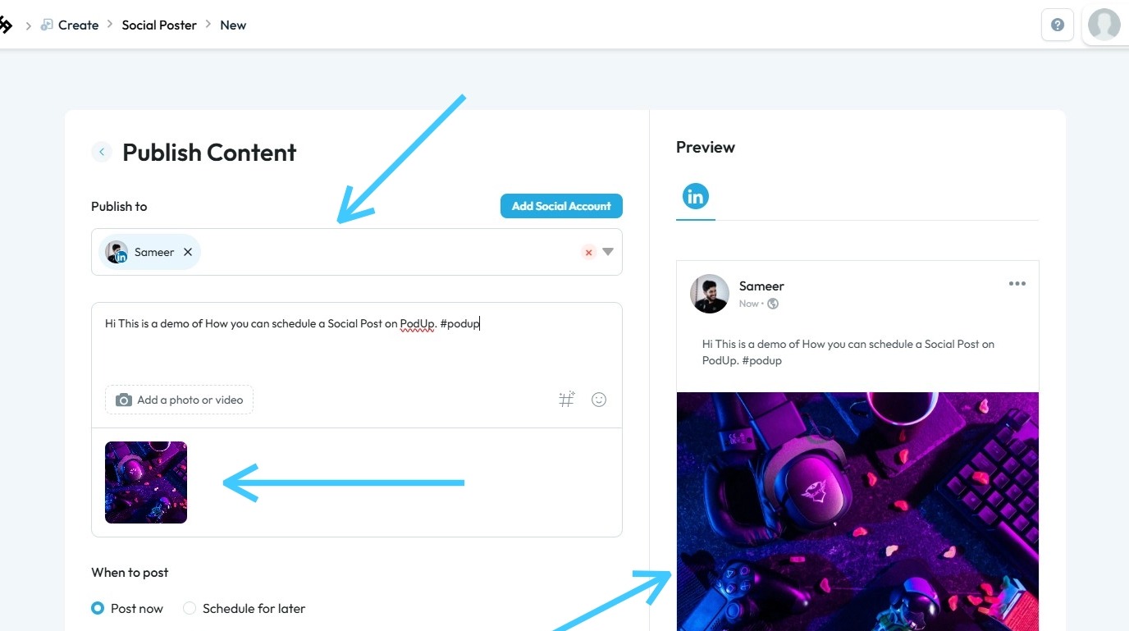The width and height of the screenshot is (1129, 631).
Task: Open the help question mark icon
Action: pyautogui.click(x=1058, y=25)
